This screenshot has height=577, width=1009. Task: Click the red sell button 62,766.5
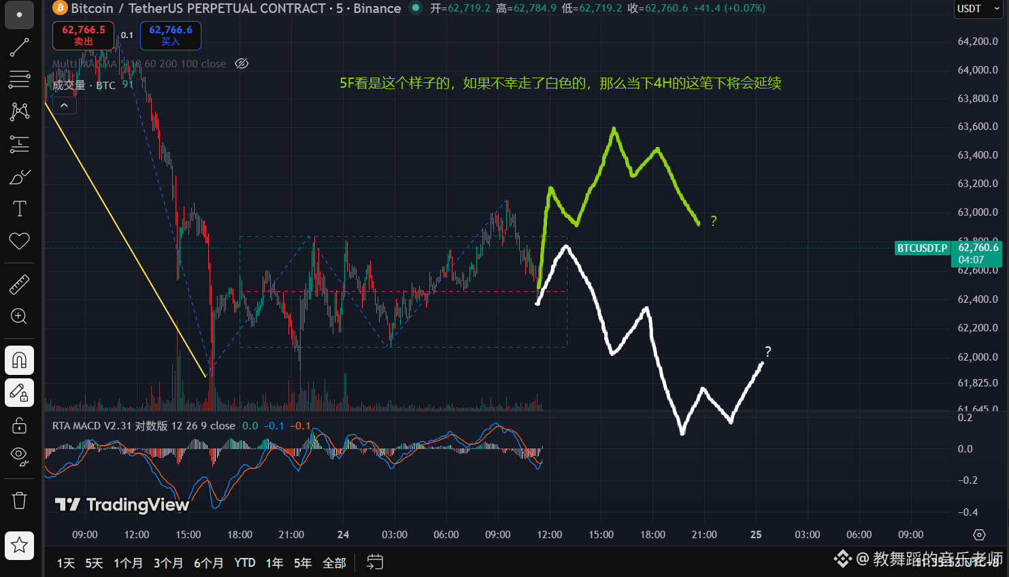tap(84, 35)
